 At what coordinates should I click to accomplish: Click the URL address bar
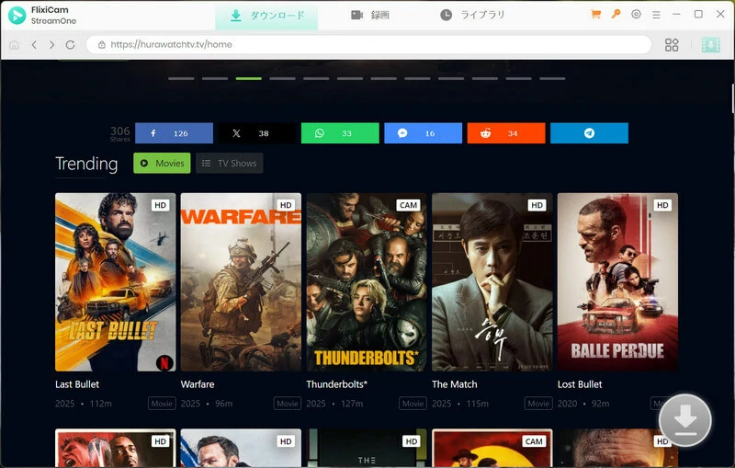pos(367,45)
